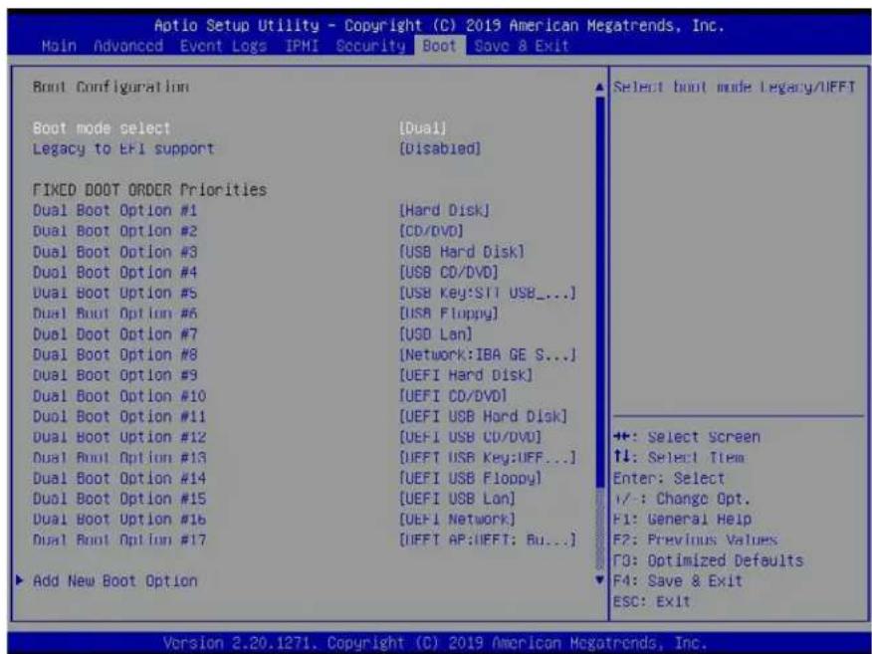Select the Boot tab
Screen dimensions: 872x654
[x=439, y=46]
